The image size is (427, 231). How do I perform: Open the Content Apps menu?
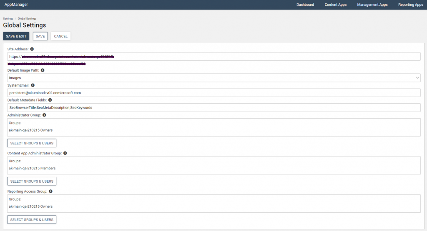point(335,5)
